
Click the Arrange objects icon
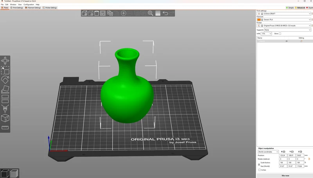pyautogui.click(x=103, y=13)
